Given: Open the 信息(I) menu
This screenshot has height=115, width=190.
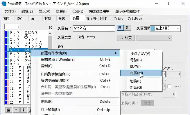Looking at the screenshot, I should coord(61,11).
